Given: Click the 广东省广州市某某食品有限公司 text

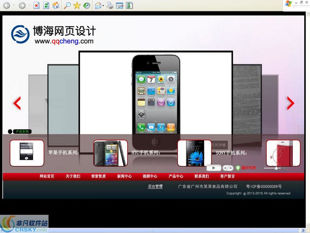Looking at the screenshot, I should tap(208, 186).
